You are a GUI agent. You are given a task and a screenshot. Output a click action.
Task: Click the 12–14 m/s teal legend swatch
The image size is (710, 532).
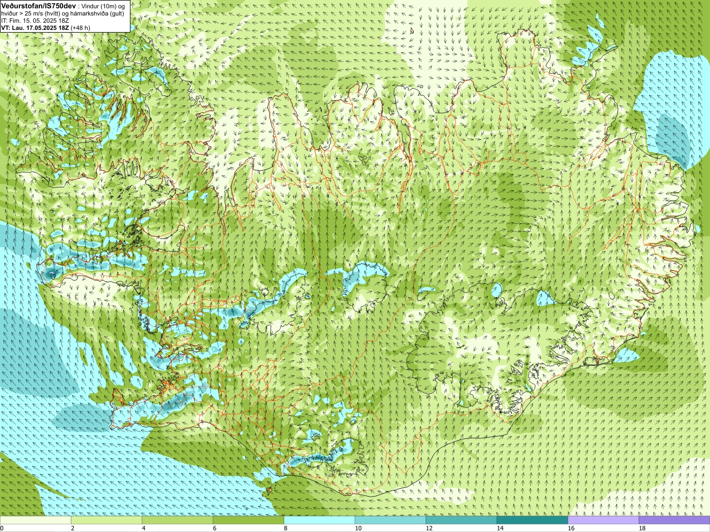point(461,520)
